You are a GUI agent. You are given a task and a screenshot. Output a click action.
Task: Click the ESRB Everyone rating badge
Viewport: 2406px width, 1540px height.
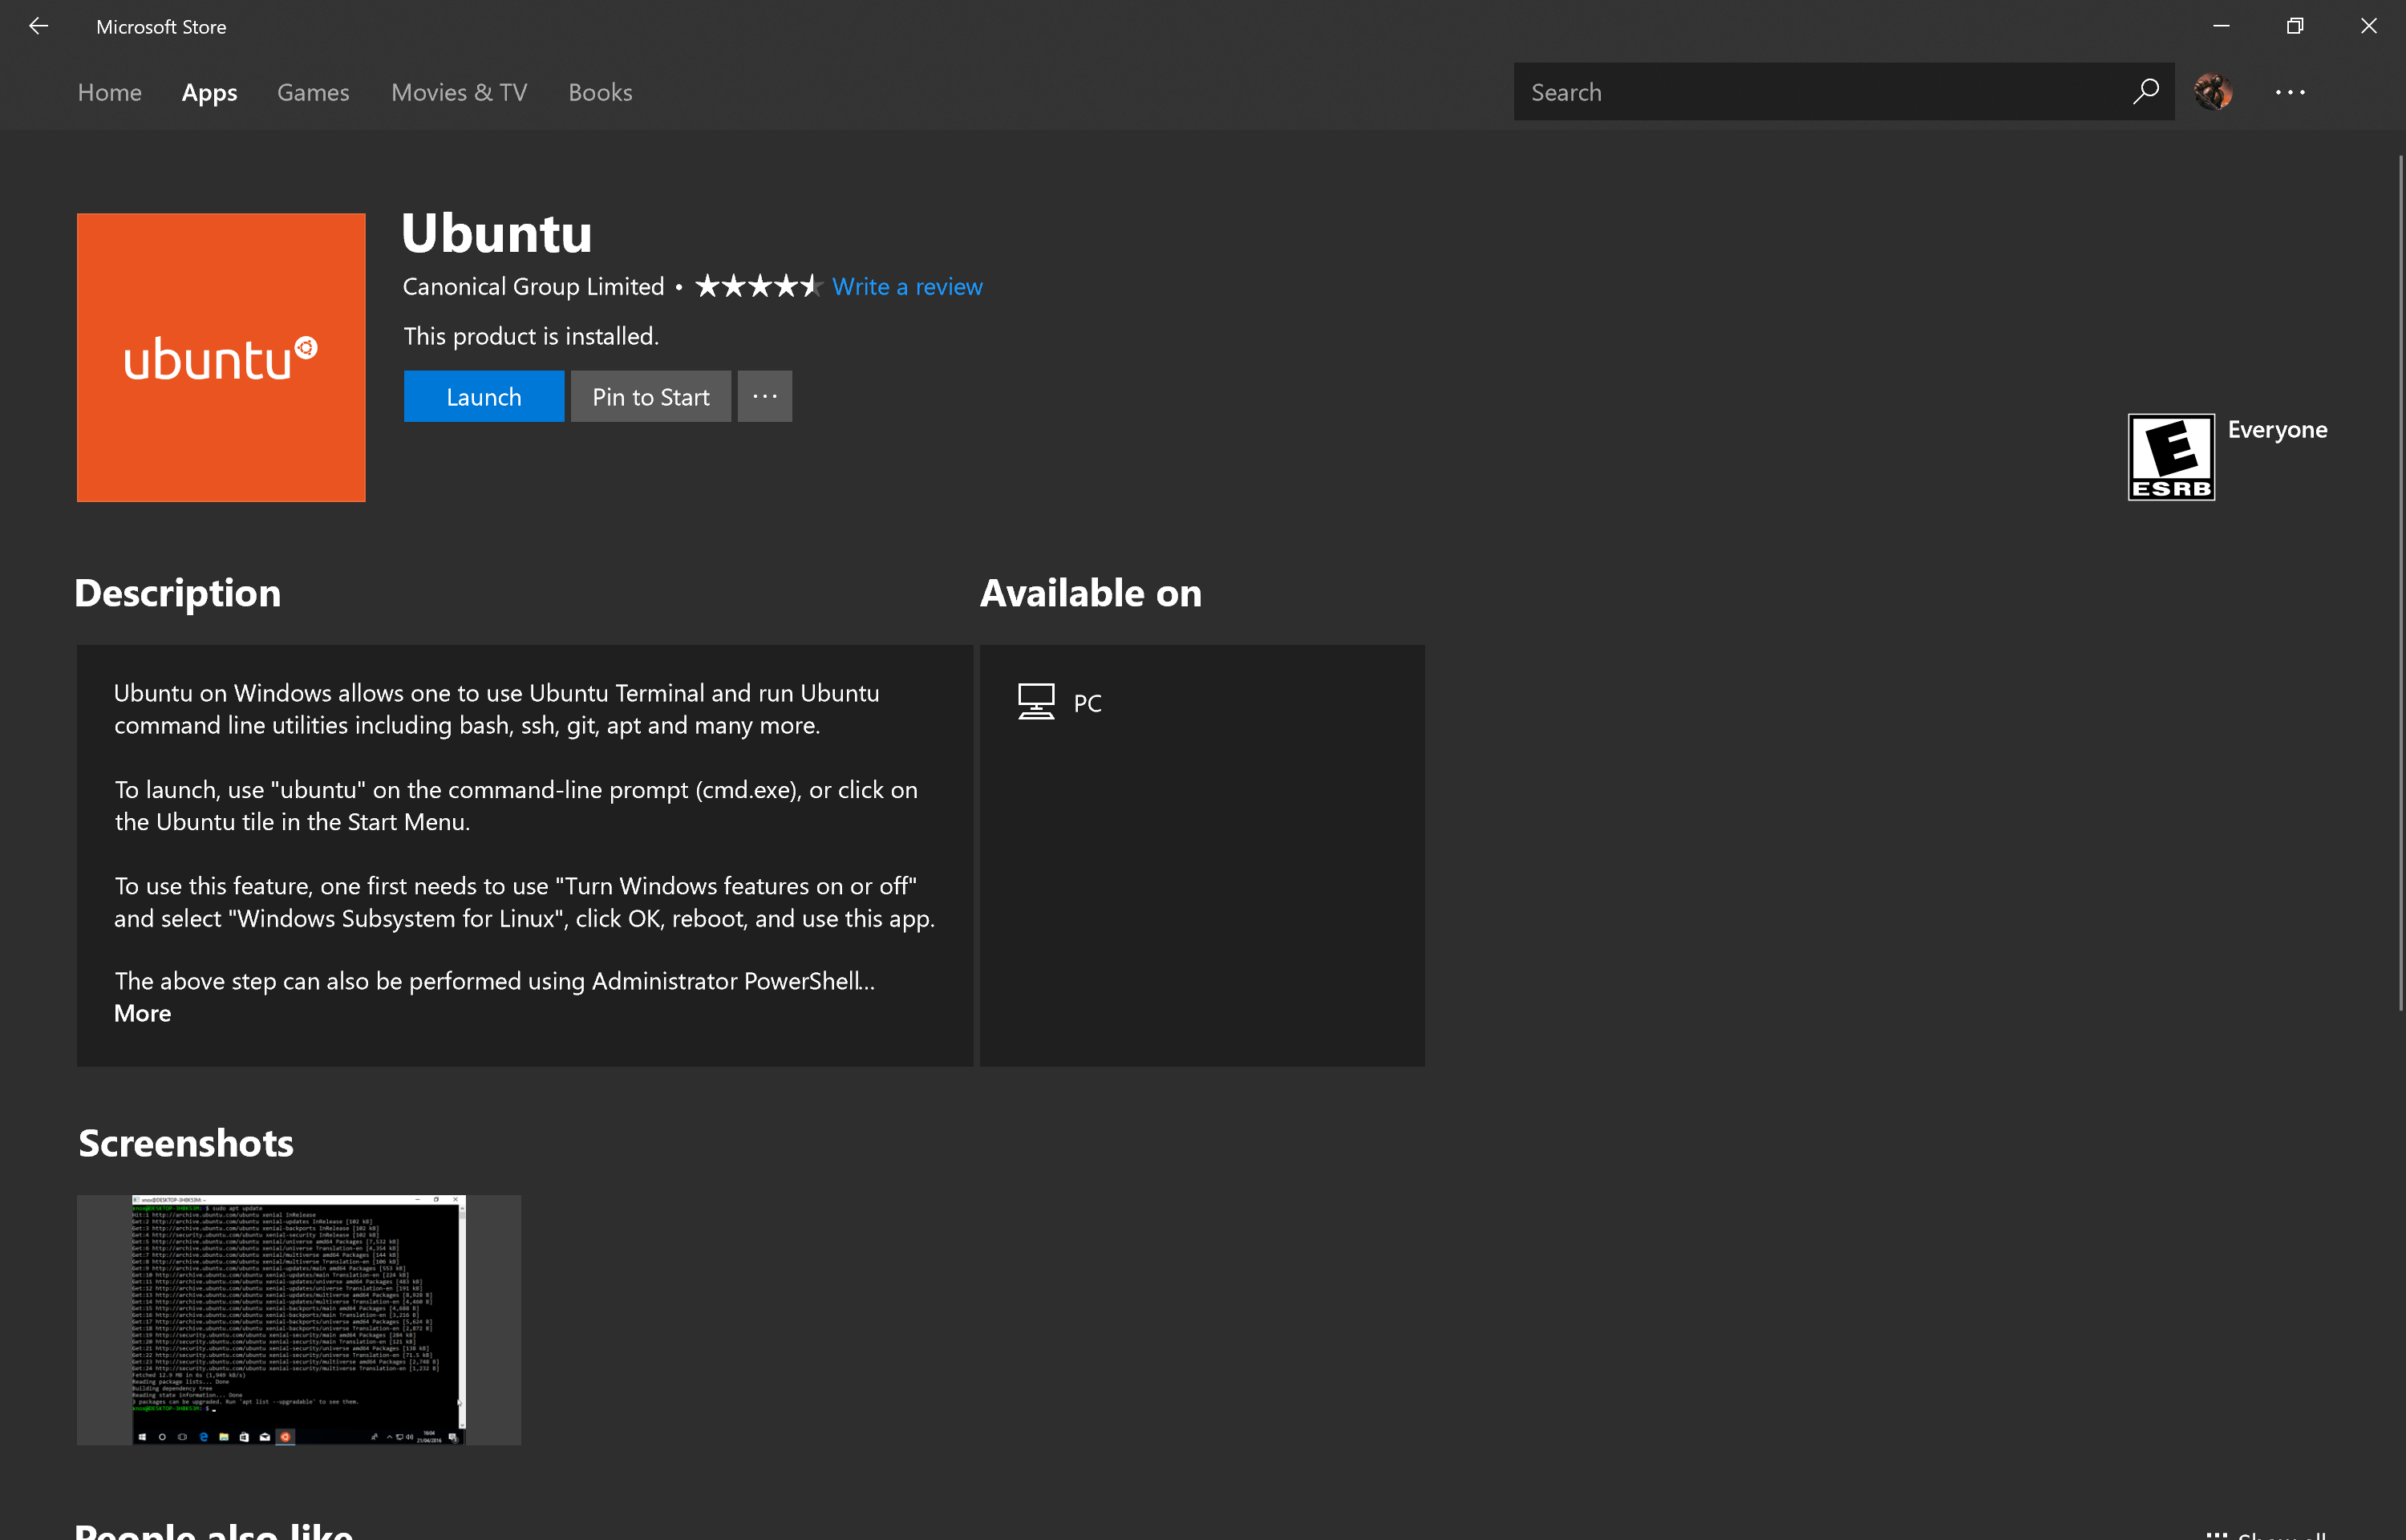tap(2170, 457)
